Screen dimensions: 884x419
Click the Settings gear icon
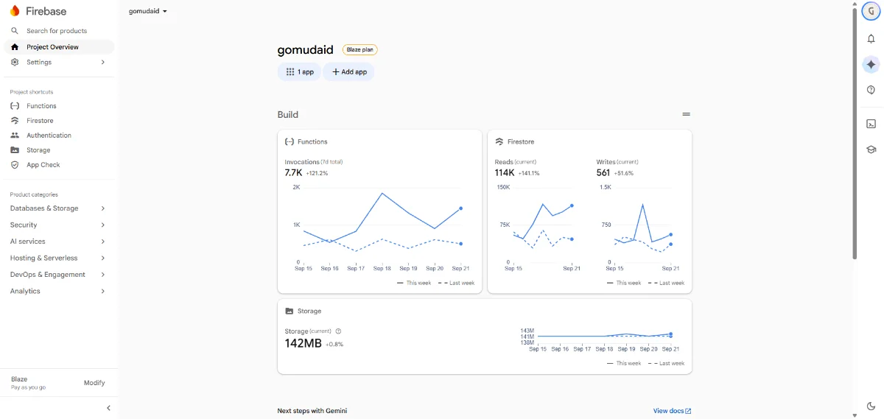(x=15, y=63)
